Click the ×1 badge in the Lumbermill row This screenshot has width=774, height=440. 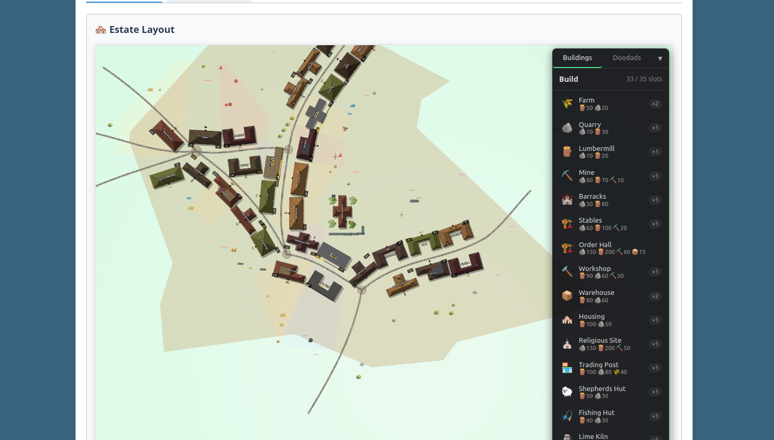pyautogui.click(x=655, y=151)
